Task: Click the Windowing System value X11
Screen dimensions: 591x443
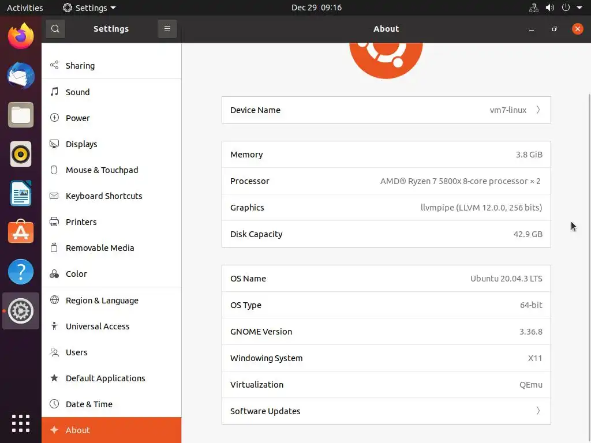Action: tap(535, 358)
